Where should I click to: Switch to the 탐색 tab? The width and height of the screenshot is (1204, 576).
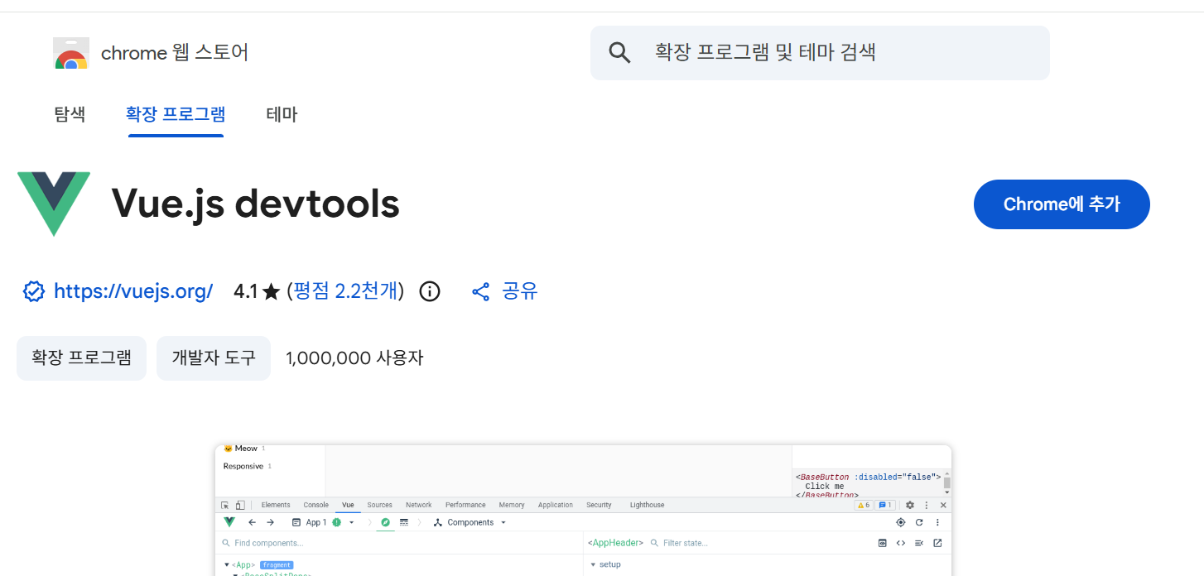[x=70, y=114]
